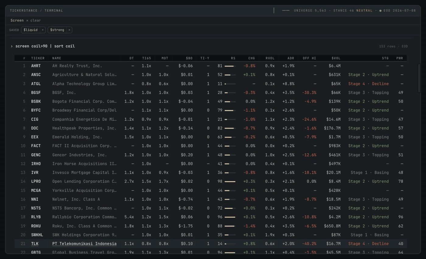Sort by $BO column header
The height and width of the screenshot is (259, 426).
point(189,58)
